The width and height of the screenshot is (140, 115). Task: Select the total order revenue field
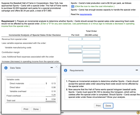click(x=91, y=39)
